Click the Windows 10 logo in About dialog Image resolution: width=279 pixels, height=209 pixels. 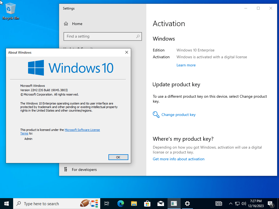pyautogui.click(x=71, y=68)
